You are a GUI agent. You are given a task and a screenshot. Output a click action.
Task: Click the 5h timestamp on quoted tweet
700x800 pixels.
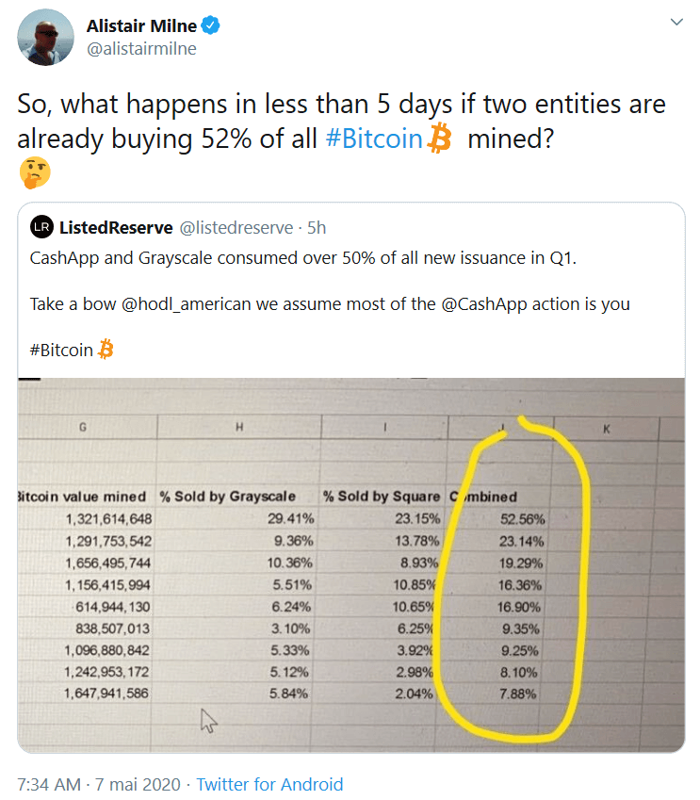[317, 227]
